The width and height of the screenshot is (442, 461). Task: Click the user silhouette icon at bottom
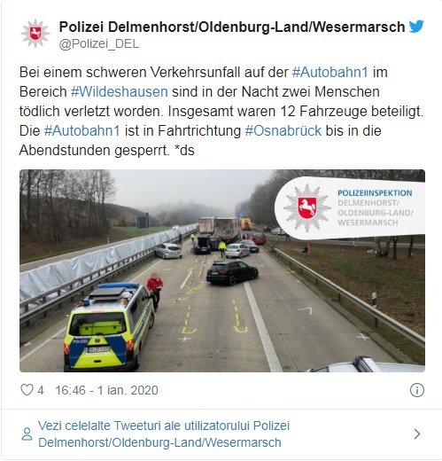tap(27, 434)
